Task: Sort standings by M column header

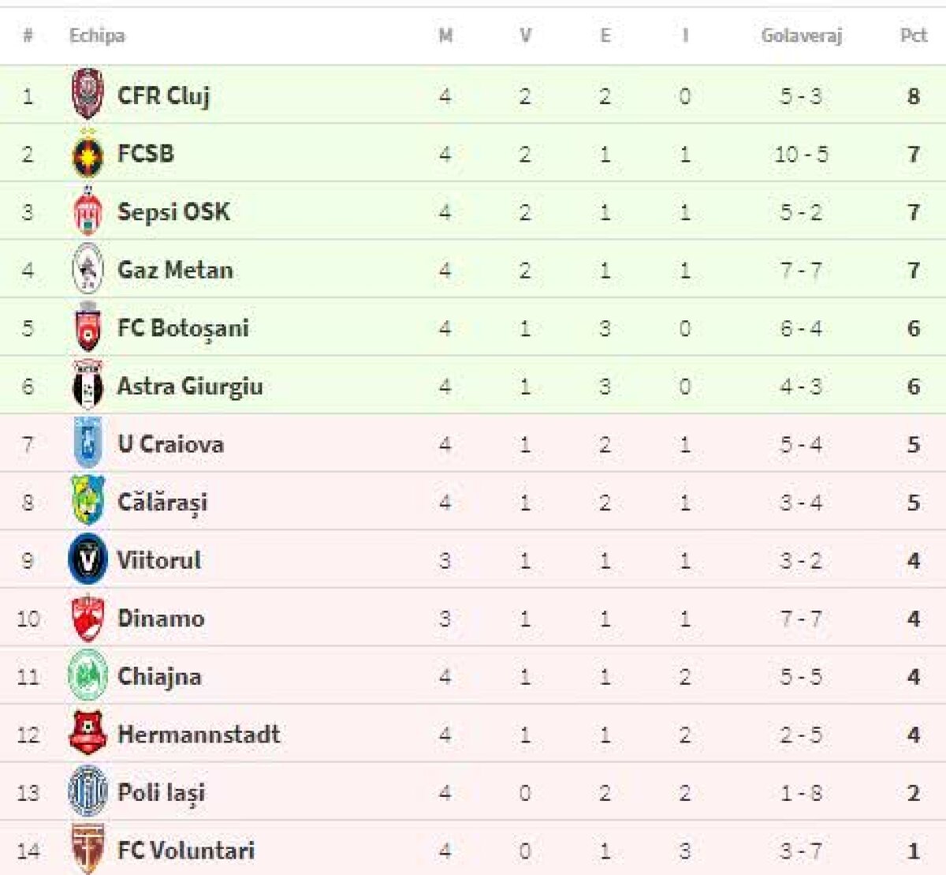Action: coord(445,36)
